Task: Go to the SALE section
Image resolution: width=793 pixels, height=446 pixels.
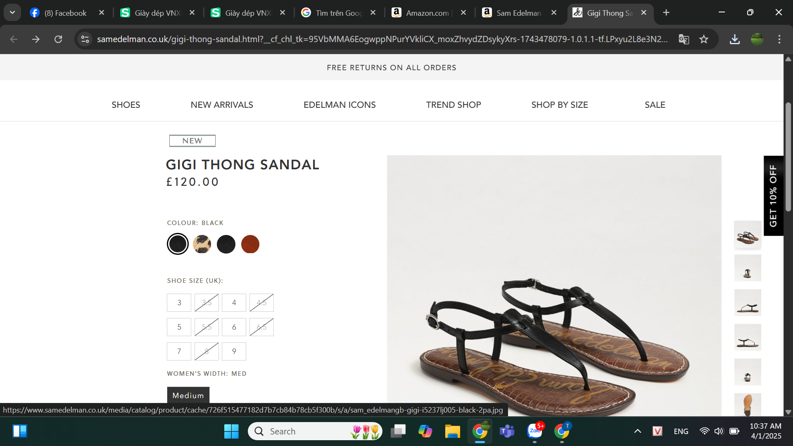Action: [x=655, y=105]
